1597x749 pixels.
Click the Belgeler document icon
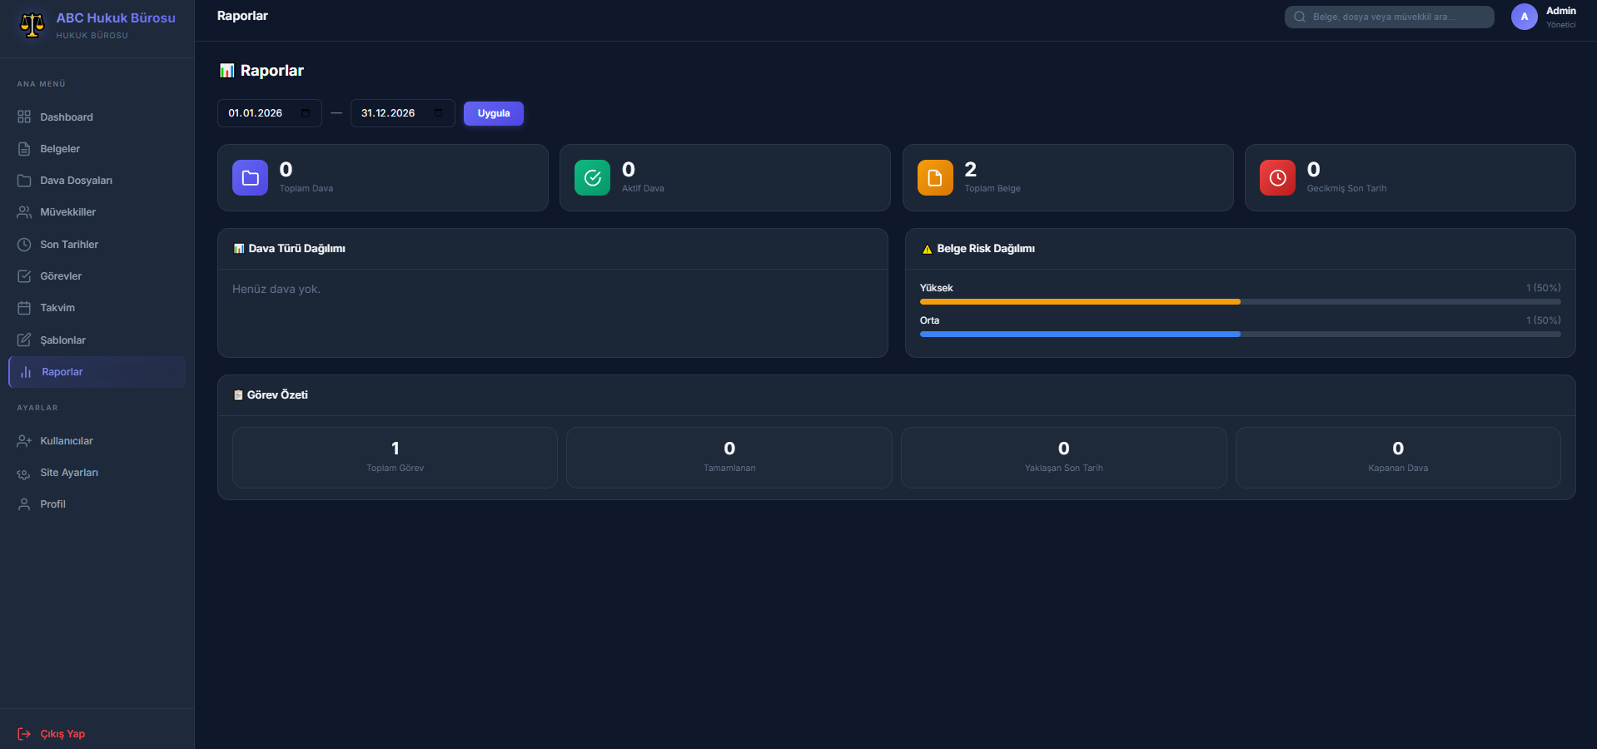[24, 149]
